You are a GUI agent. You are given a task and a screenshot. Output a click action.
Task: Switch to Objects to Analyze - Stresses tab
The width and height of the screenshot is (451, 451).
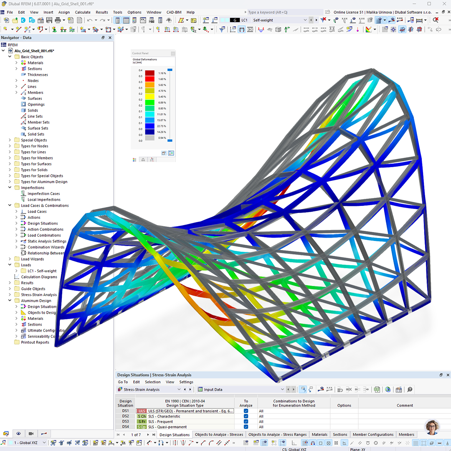(219, 435)
